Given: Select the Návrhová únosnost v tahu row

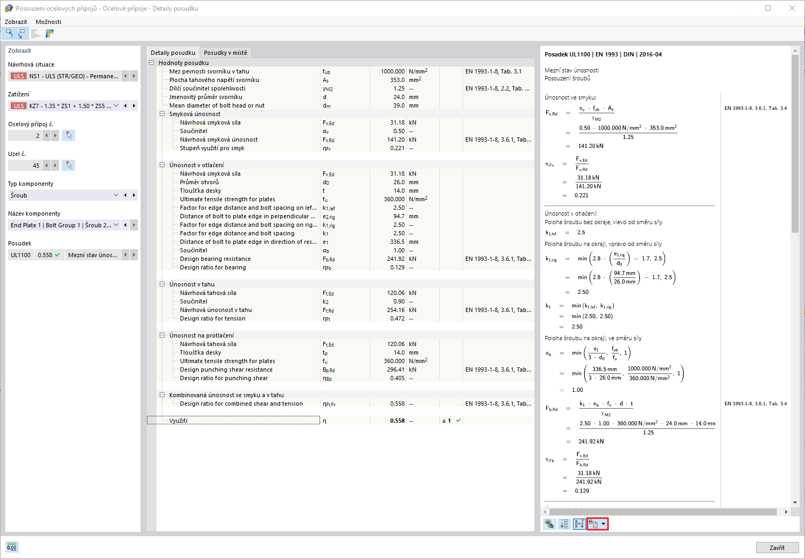Looking at the screenshot, I should pos(340,310).
